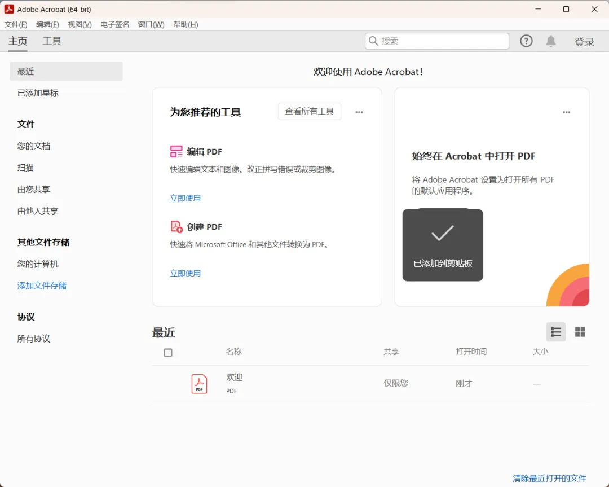Open 扫描 in the sidebar
This screenshot has width=609, height=487.
click(25, 168)
